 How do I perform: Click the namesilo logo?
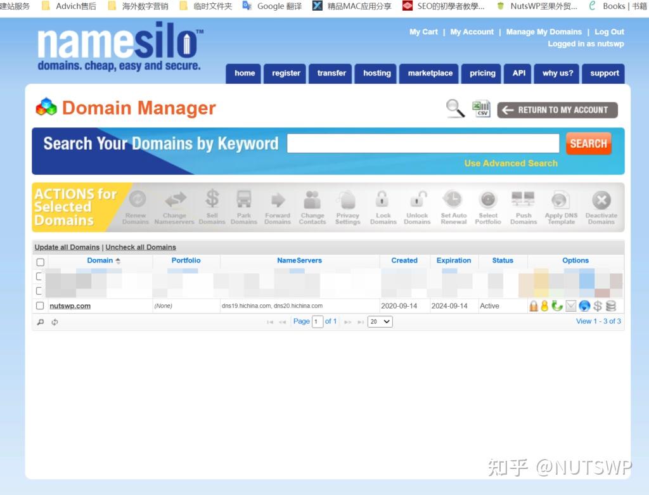pyautogui.click(x=120, y=46)
